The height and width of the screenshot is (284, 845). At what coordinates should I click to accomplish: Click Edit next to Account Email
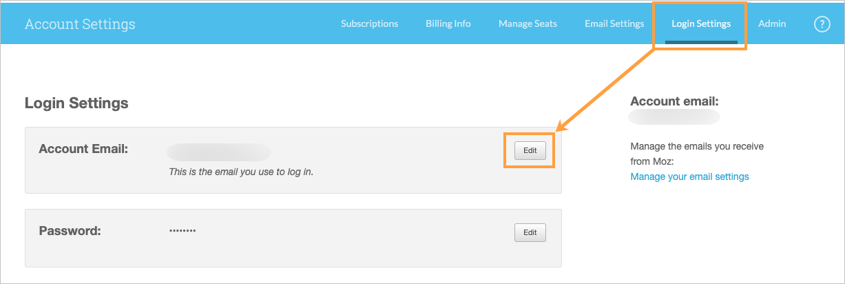pos(530,150)
